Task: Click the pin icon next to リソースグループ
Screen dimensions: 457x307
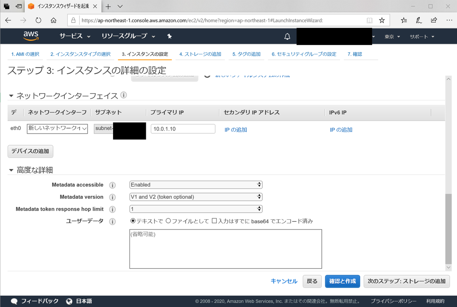Action: click(169, 36)
